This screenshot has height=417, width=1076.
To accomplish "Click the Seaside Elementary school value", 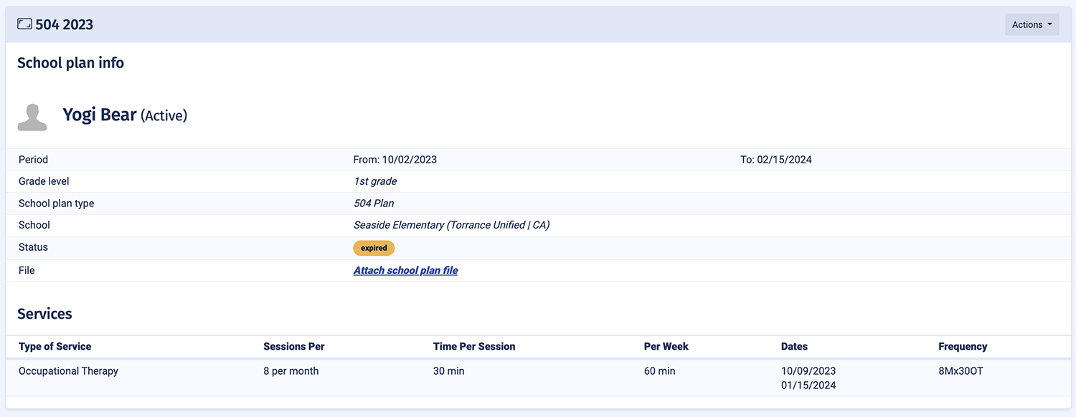I will click(x=451, y=225).
